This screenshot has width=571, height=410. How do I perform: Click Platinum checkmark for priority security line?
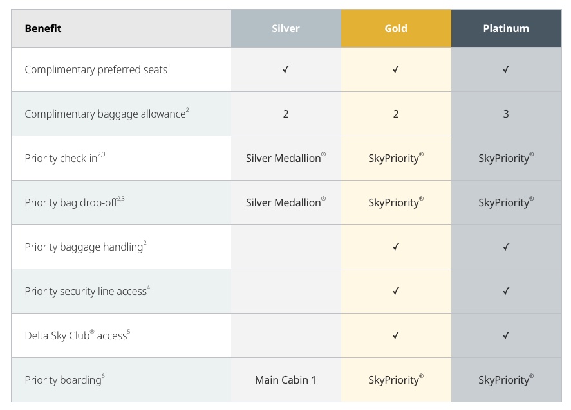pyautogui.click(x=506, y=291)
